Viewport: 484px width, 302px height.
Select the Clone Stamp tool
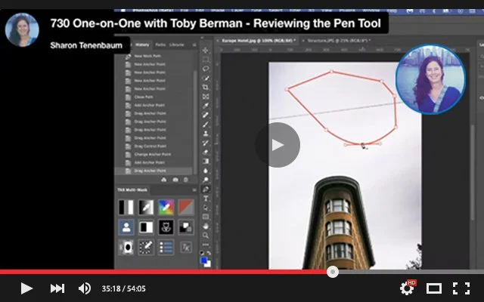pos(206,134)
